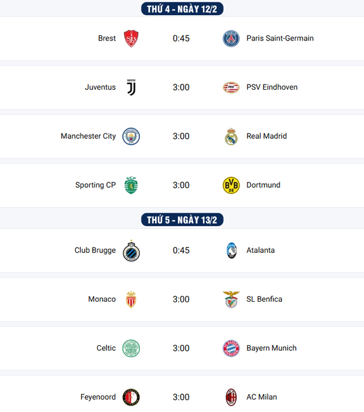Click the Bayern Munich logo

tap(231, 348)
